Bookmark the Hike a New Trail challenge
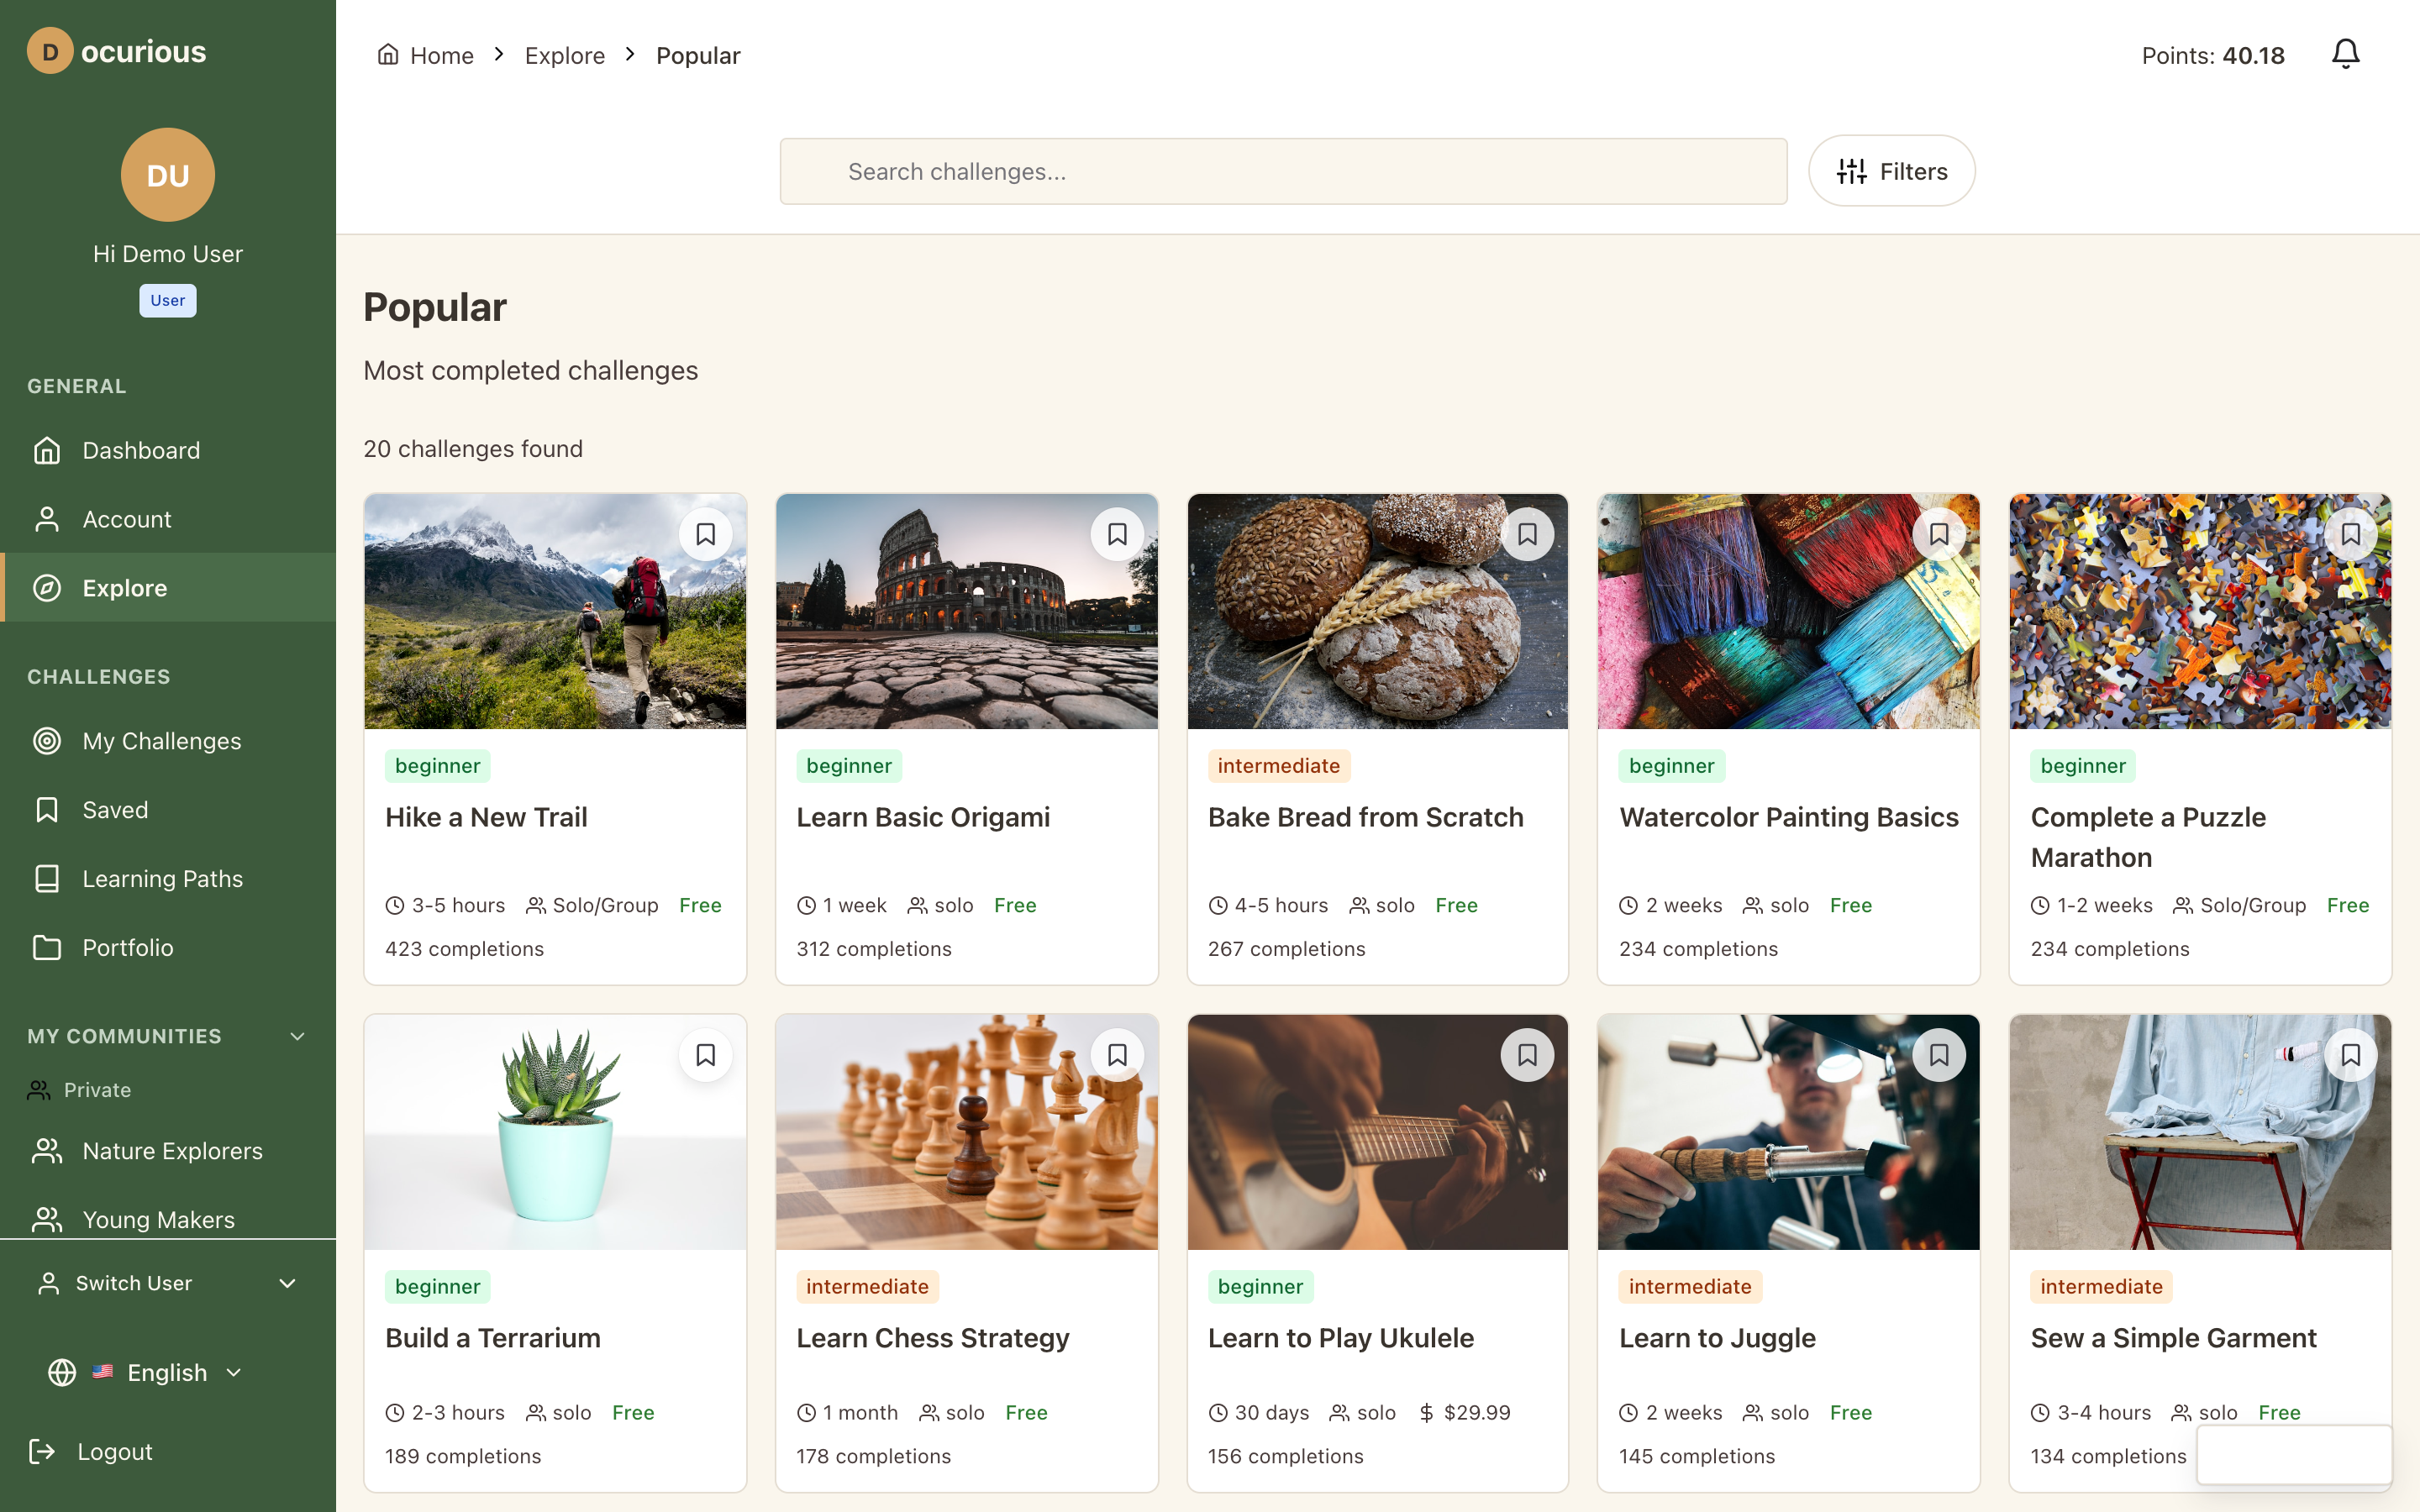2420x1512 pixels. click(x=706, y=534)
